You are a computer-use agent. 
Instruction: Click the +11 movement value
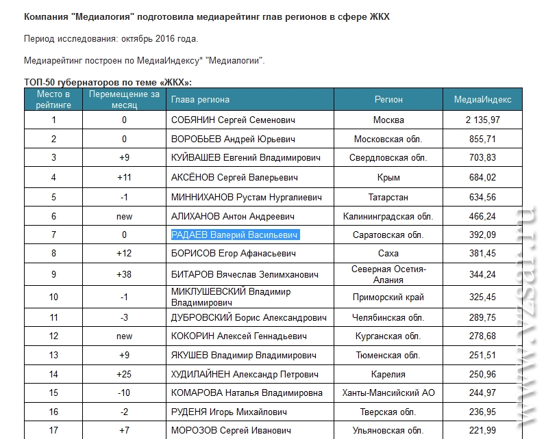pyautogui.click(x=124, y=177)
